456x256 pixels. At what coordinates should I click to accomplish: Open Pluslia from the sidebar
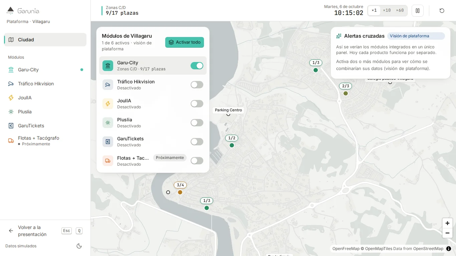45,112
